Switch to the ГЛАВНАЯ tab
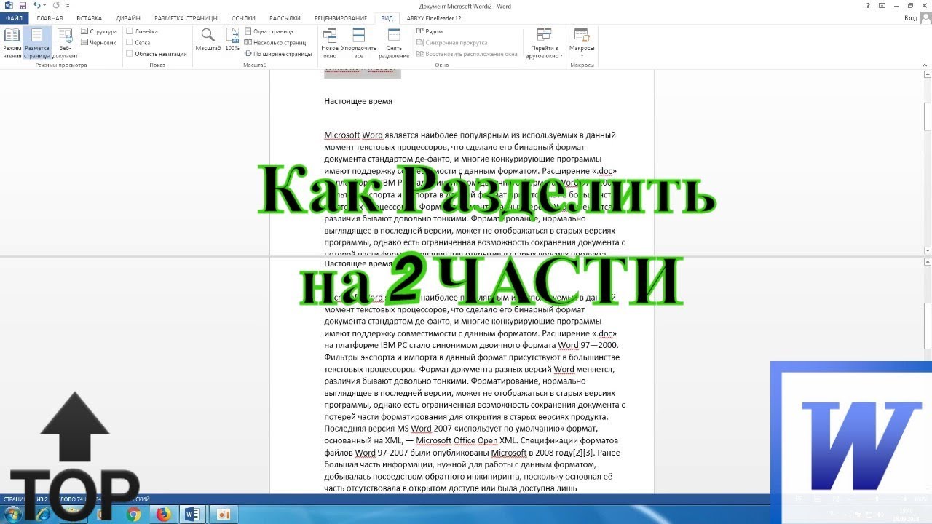 coord(50,18)
